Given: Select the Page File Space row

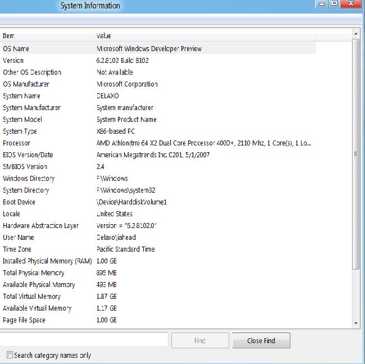Looking at the screenshot, I should [x=159, y=320].
